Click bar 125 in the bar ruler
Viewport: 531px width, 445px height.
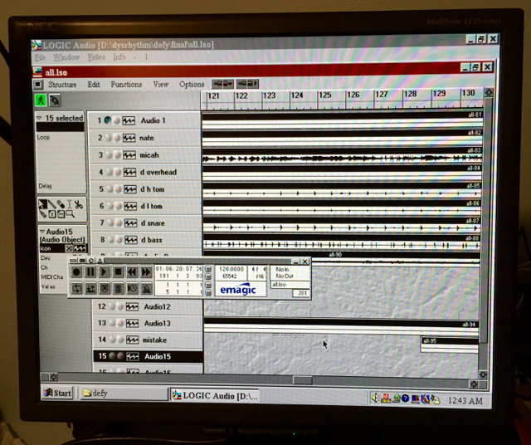[325, 95]
